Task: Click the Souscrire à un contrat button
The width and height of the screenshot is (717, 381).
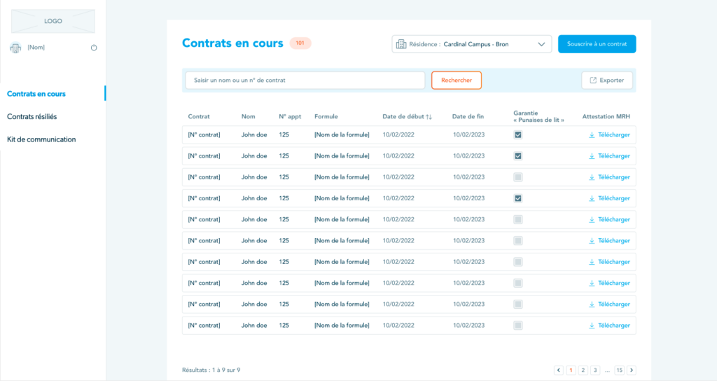Action: pyautogui.click(x=597, y=44)
